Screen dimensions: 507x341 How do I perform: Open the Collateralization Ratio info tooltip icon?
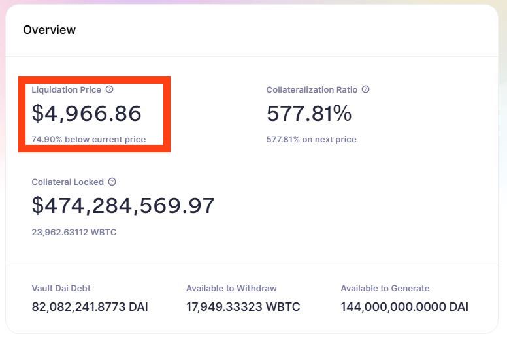(x=366, y=89)
